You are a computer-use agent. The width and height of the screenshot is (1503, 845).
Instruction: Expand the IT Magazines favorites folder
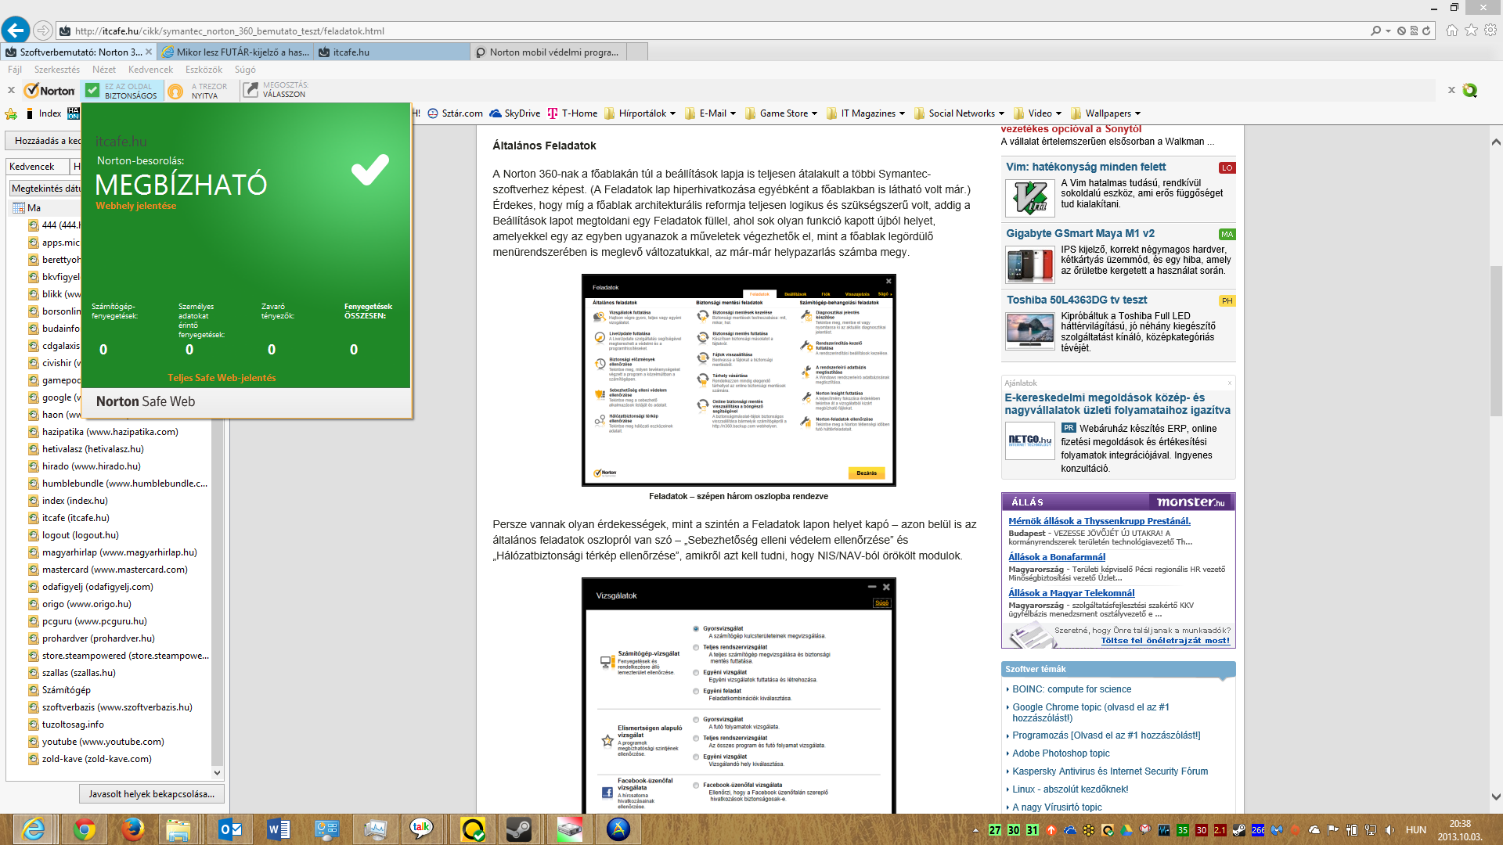tap(865, 113)
